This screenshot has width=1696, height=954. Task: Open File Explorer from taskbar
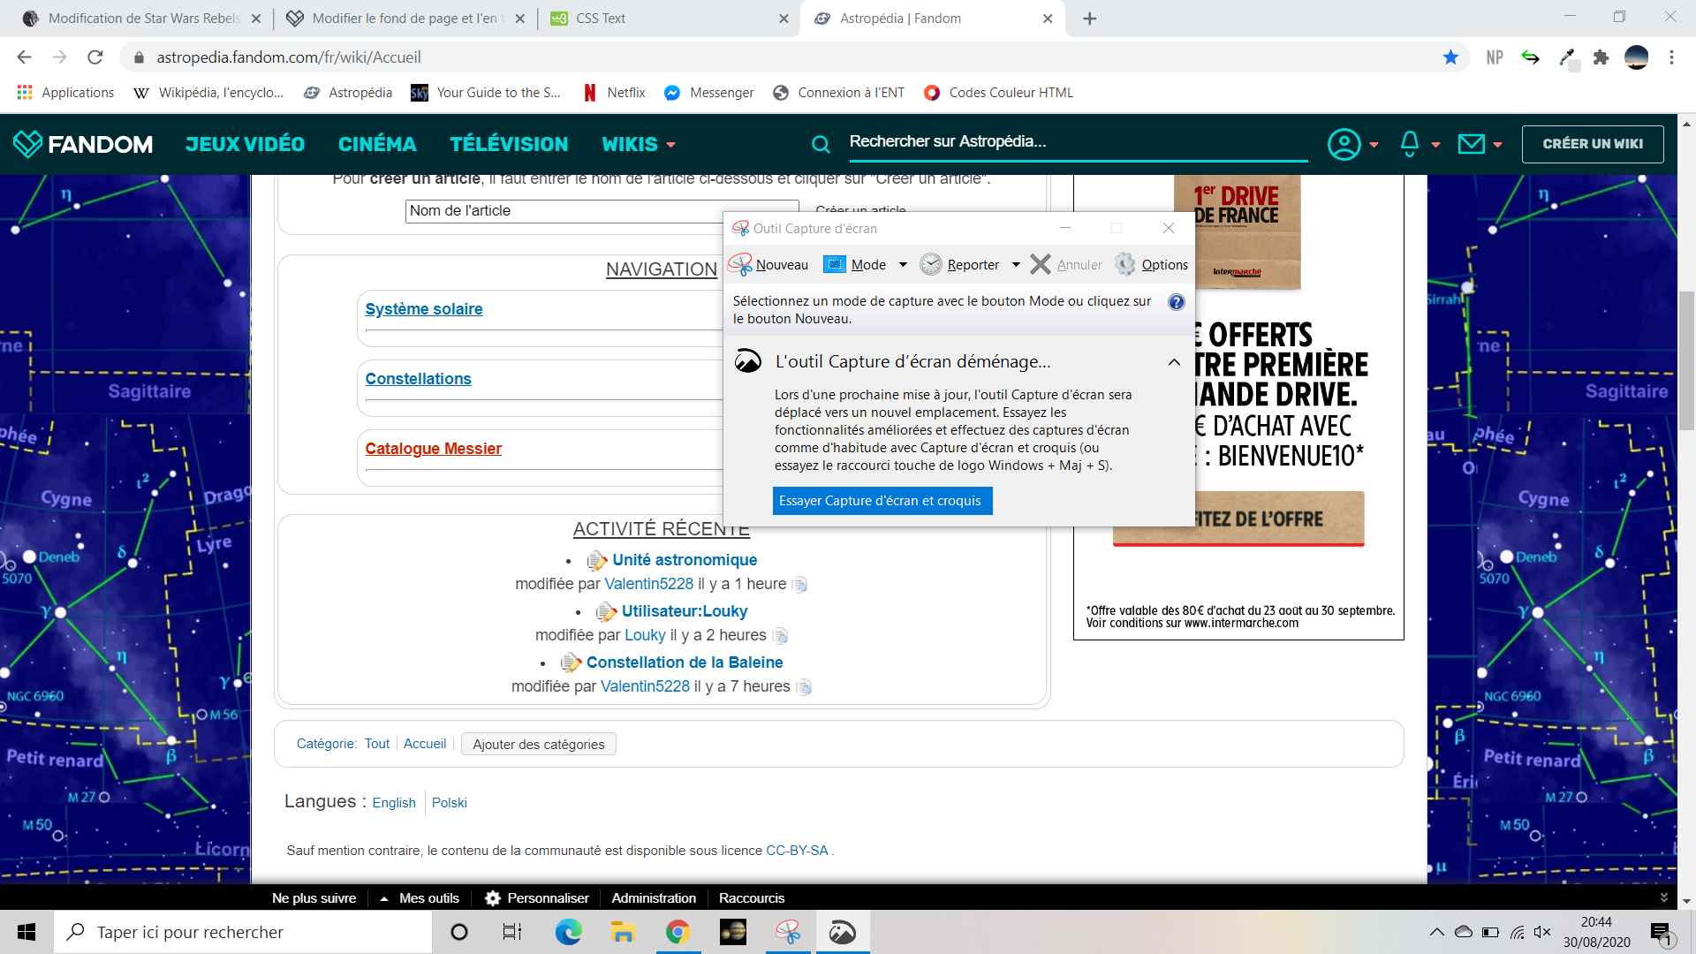coord(623,932)
